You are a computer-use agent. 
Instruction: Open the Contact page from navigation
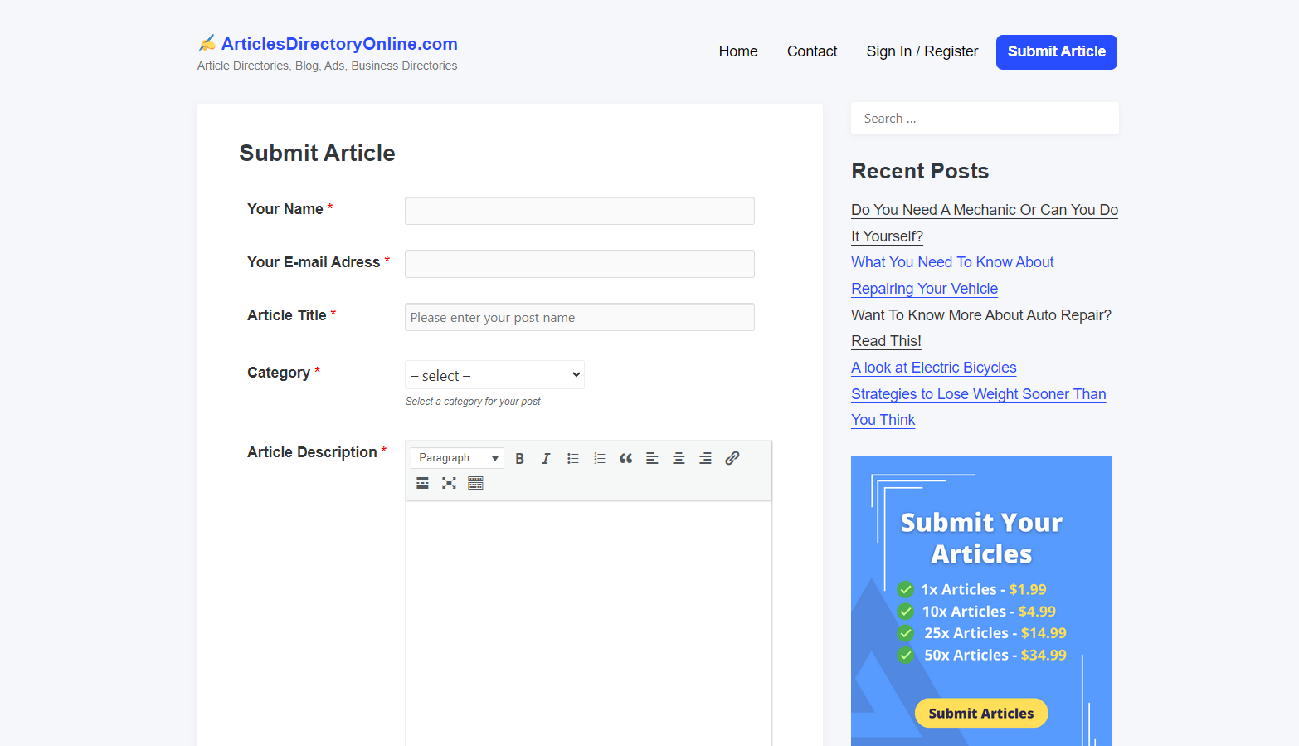coord(811,51)
